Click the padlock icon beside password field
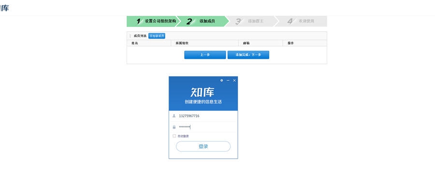The image size is (435, 179). [174, 127]
